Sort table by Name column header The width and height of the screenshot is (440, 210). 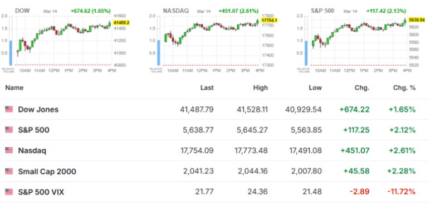pyautogui.click(x=14, y=87)
